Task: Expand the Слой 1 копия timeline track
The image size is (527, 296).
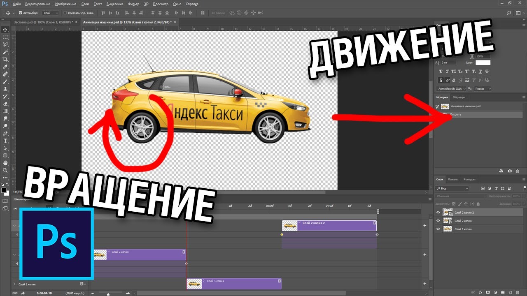Action: pyautogui.click(x=15, y=284)
